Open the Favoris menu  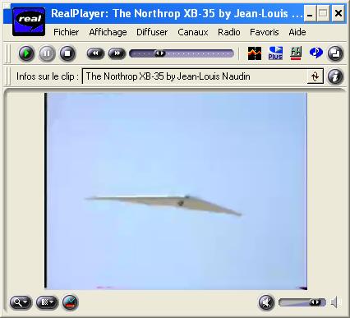click(x=265, y=32)
